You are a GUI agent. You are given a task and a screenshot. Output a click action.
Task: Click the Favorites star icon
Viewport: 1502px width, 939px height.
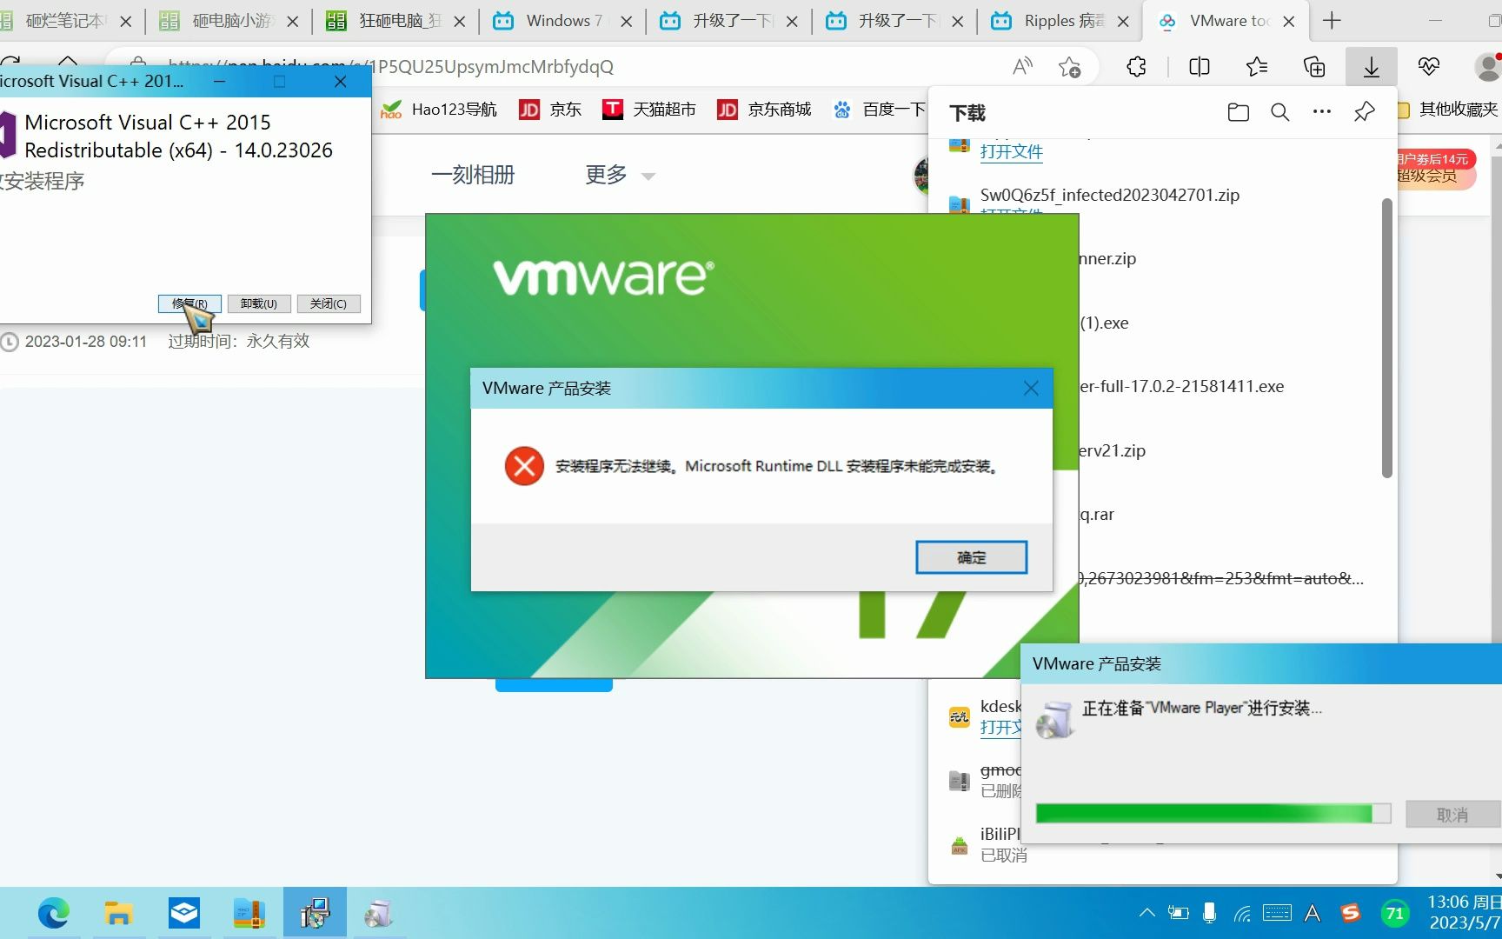click(x=1255, y=66)
